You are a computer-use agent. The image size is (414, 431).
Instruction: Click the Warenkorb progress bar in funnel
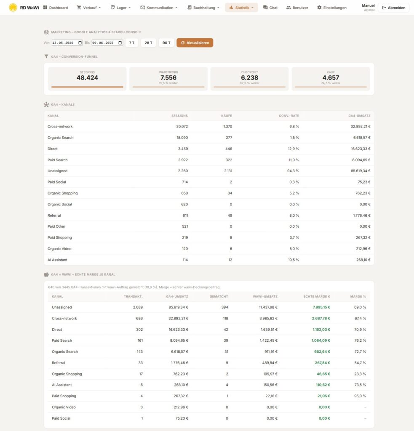point(168,87)
